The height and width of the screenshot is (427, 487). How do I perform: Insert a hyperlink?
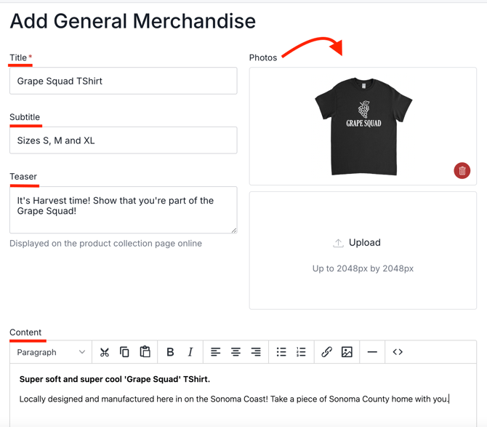(326, 352)
